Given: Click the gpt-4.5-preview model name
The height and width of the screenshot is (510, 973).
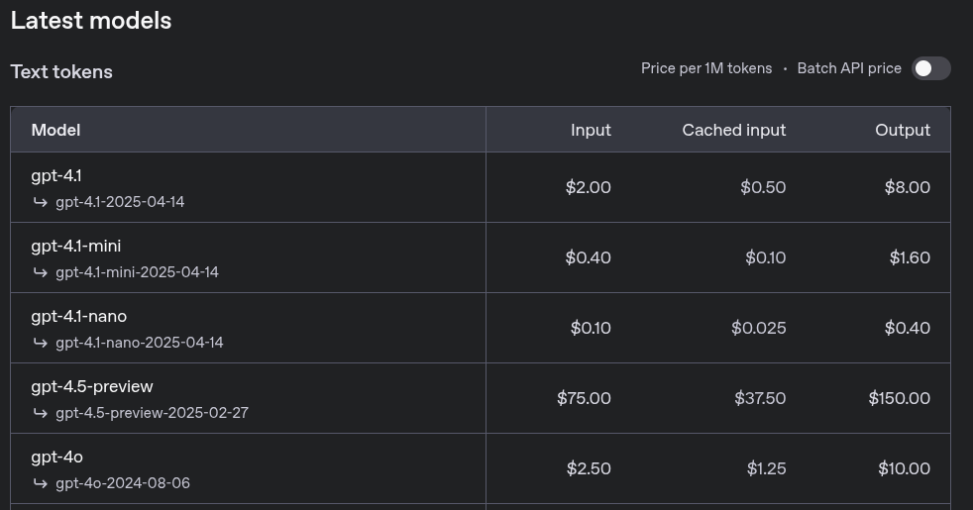Looking at the screenshot, I should point(92,386).
